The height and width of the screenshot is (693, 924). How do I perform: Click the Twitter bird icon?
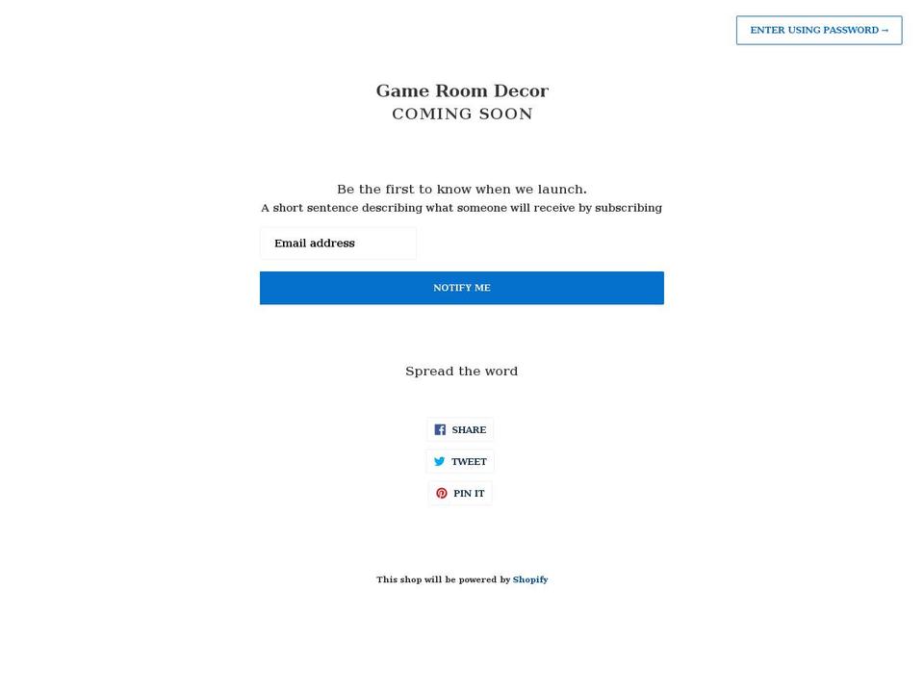(x=439, y=462)
